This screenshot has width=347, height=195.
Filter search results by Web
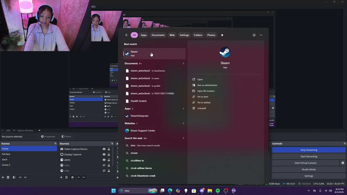172,35
